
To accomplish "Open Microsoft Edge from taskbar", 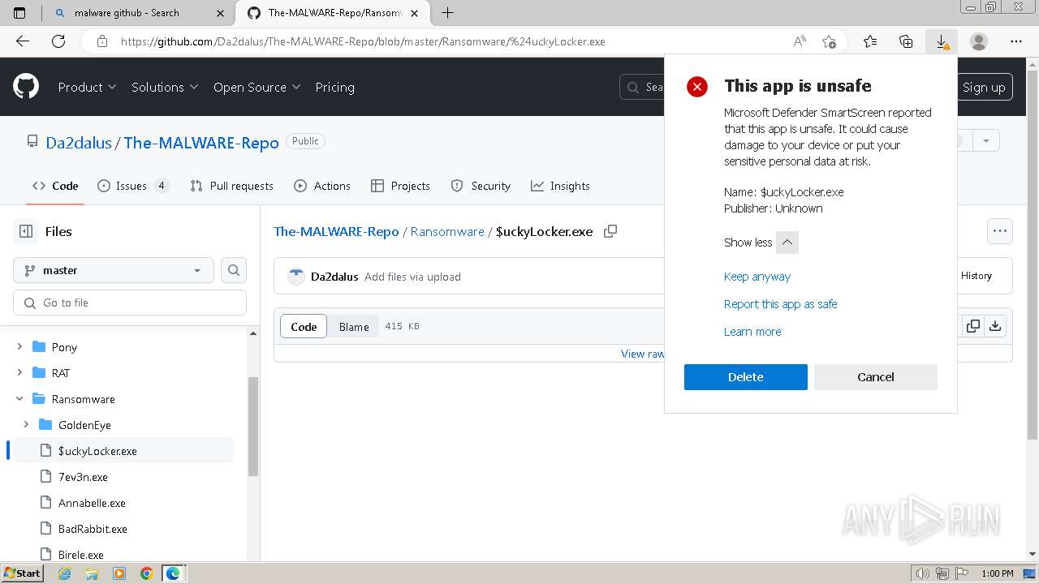I will (x=173, y=573).
